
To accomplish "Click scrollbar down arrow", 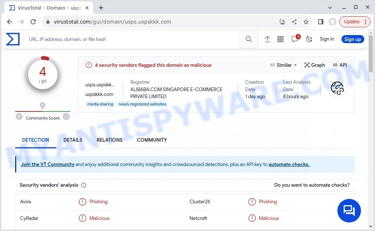I will pos(371,226).
